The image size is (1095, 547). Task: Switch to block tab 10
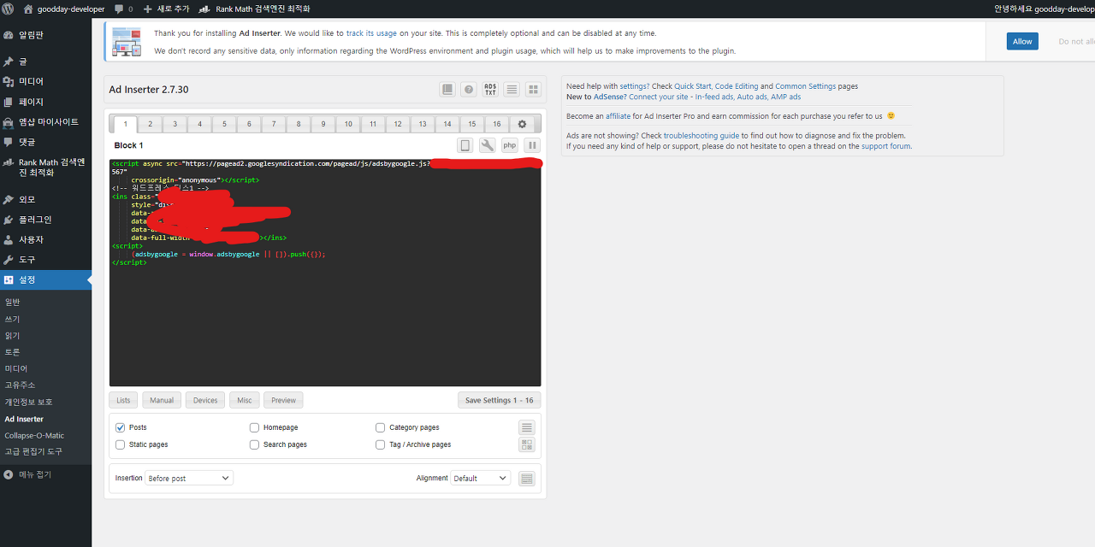pos(348,124)
